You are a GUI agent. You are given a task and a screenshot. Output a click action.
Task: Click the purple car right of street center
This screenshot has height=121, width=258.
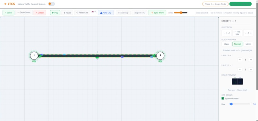[122, 57]
